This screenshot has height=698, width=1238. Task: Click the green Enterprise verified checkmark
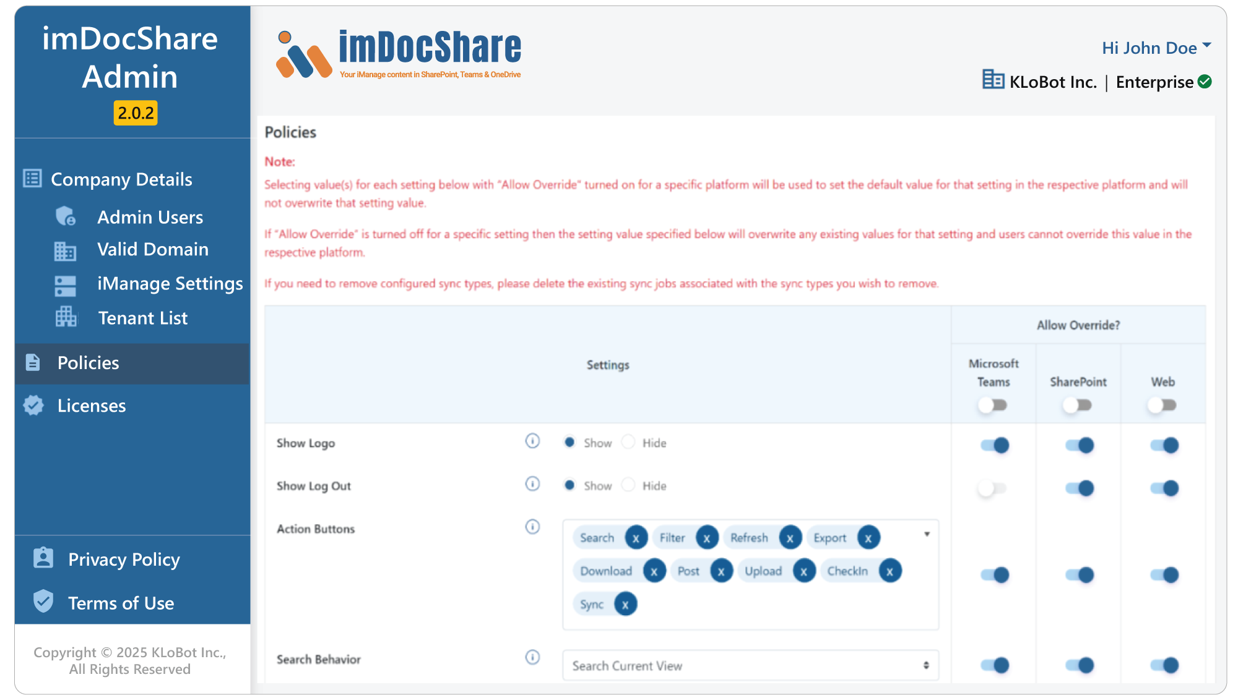tap(1205, 82)
